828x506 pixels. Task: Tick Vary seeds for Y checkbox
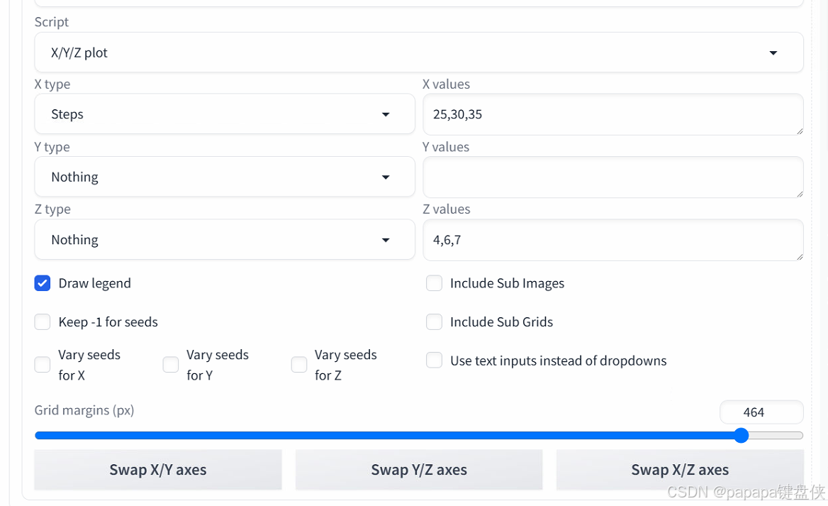point(171,364)
